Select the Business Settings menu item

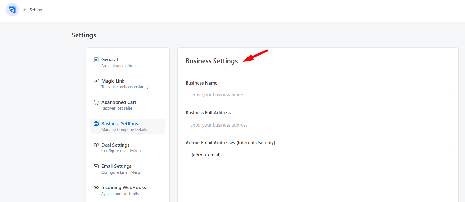click(128, 126)
